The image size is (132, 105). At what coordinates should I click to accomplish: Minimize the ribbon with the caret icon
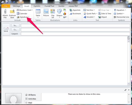tap(126, 6)
